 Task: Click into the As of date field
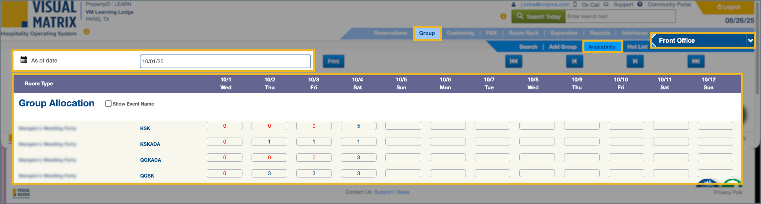pyautogui.click(x=225, y=61)
